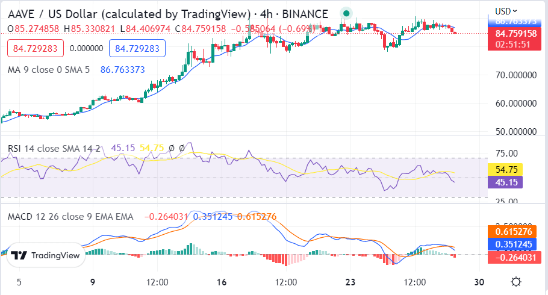Open chart settings gear icon
The image size is (548, 295).
(516, 282)
